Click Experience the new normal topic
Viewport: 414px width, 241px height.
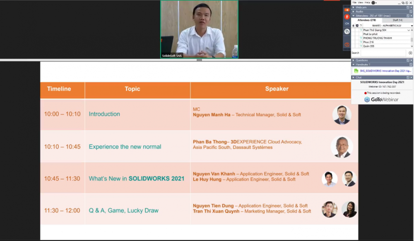point(125,147)
